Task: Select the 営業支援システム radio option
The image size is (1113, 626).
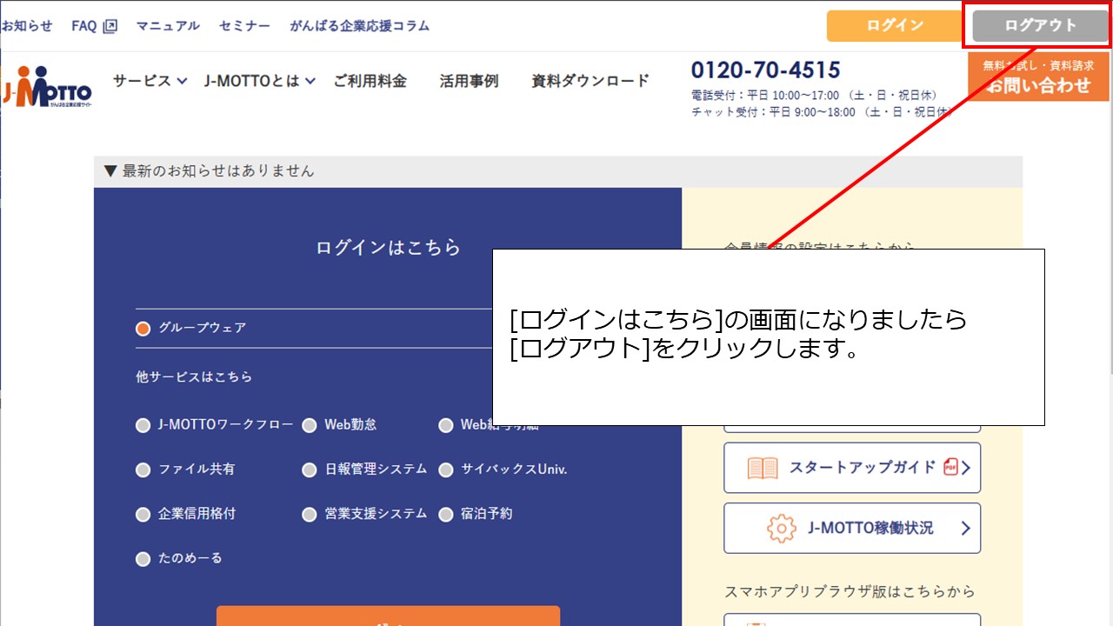Action: pos(310,515)
